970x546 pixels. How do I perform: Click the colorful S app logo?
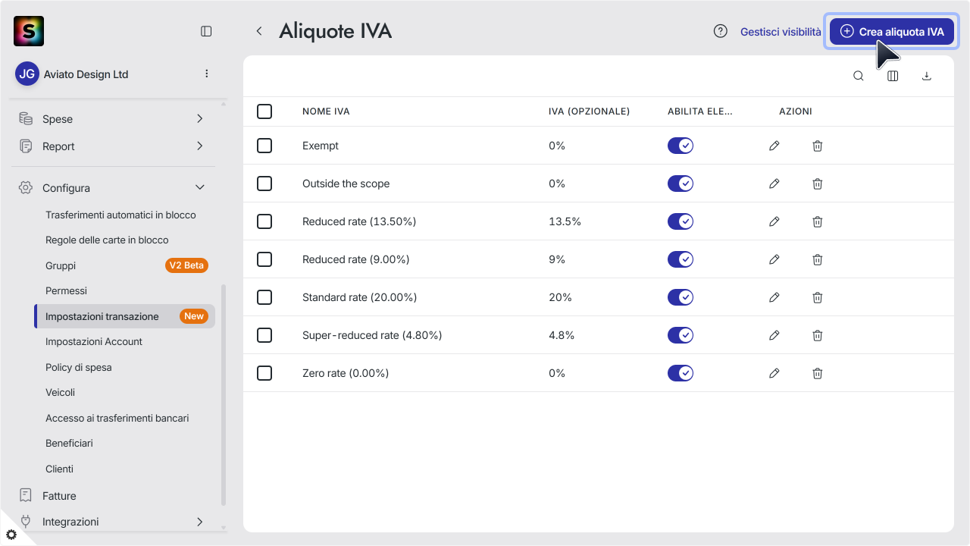coord(29,31)
